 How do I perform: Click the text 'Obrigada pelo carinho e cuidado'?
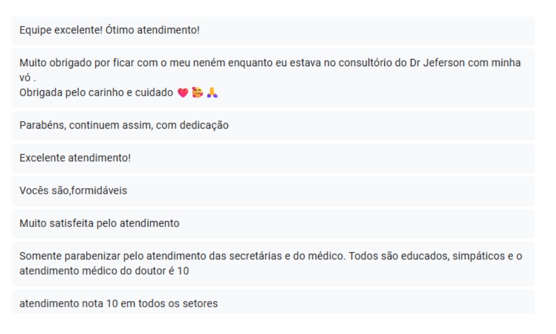coord(96,92)
